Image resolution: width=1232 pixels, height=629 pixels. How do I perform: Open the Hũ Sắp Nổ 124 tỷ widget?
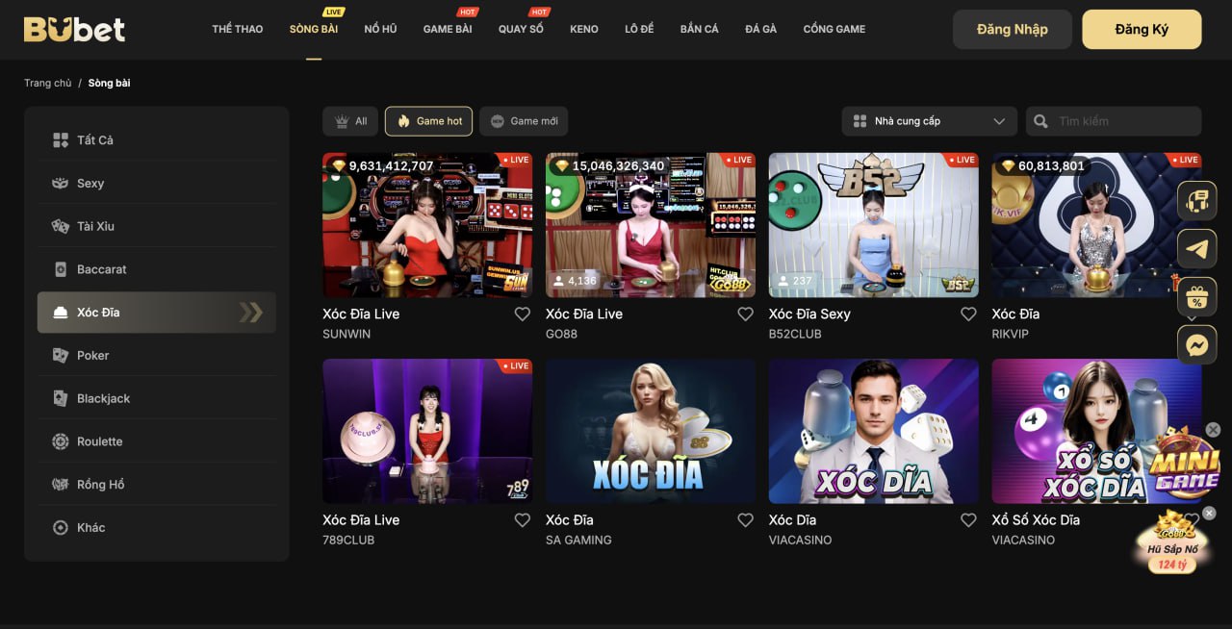click(1170, 543)
